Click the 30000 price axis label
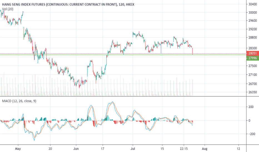The width and height of the screenshot is (259, 152). pos(253,12)
